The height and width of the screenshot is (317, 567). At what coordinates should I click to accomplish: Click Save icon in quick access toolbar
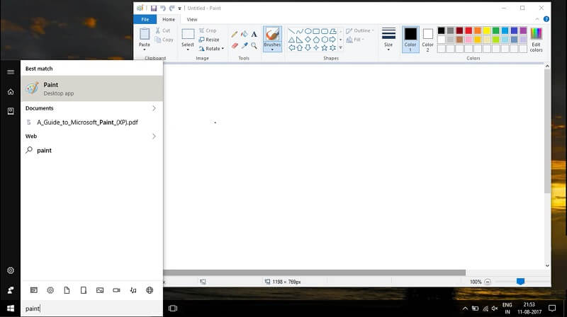coord(154,8)
